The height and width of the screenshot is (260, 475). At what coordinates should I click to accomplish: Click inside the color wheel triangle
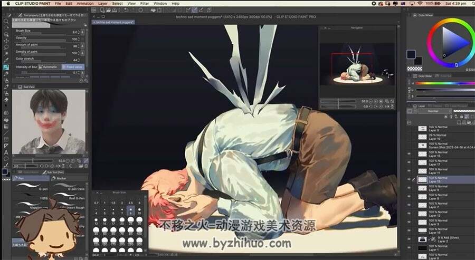pyautogui.click(x=454, y=43)
